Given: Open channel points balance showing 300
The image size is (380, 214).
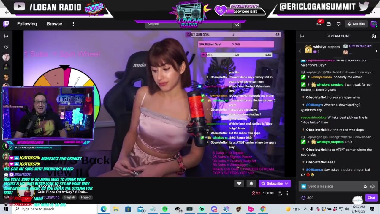Looking at the screenshot, I should click(x=307, y=198).
